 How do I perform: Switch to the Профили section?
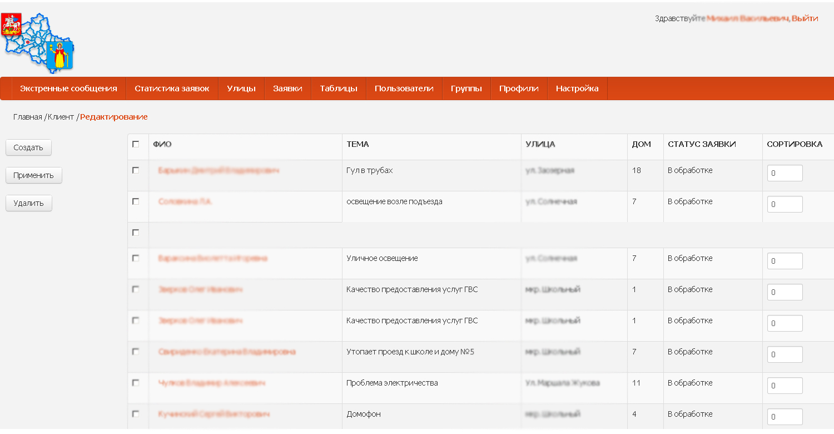coord(519,88)
